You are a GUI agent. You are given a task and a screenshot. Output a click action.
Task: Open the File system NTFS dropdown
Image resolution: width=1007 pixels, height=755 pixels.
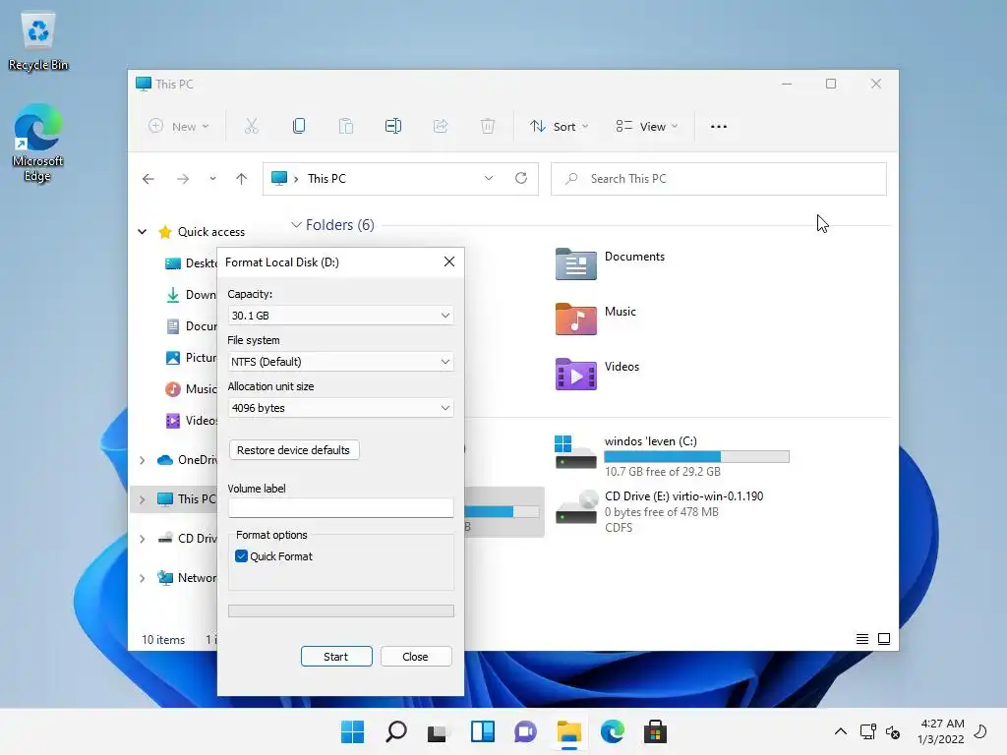tap(340, 362)
